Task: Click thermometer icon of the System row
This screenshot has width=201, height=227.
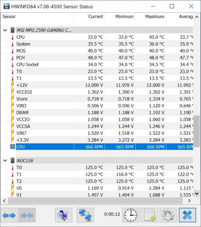Action: pyautogui.click(x=13, y=44)
